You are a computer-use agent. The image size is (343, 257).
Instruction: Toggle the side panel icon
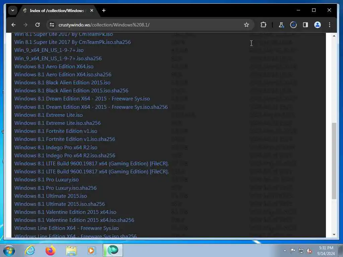point(305,25)
